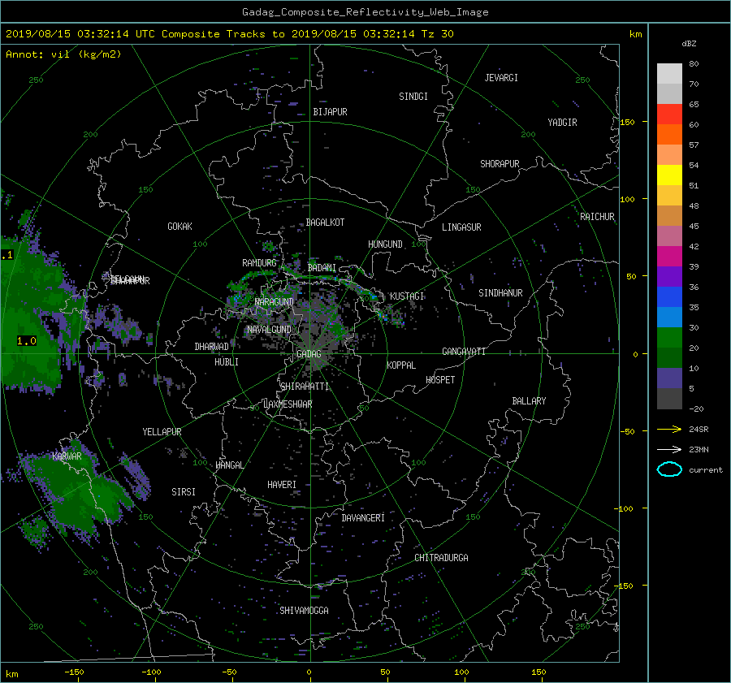Click the SINDHANUR city label
This screenshot has width=731, height=683.
[x=500, y=293]
